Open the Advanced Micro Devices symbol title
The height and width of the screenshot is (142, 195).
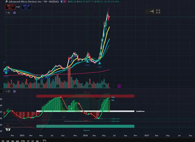(x=33, y=2)
